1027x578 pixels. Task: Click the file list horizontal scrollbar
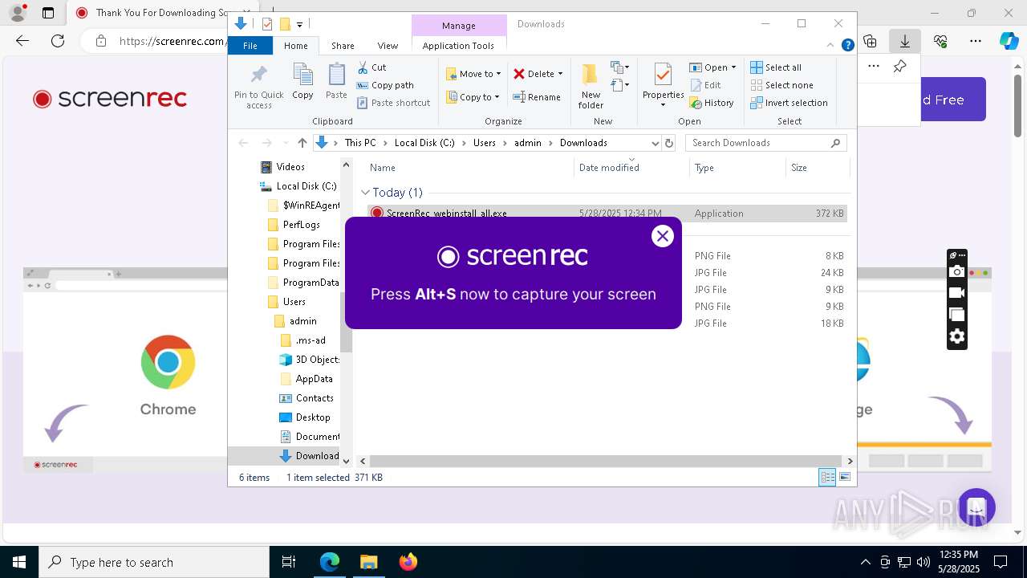607,462
